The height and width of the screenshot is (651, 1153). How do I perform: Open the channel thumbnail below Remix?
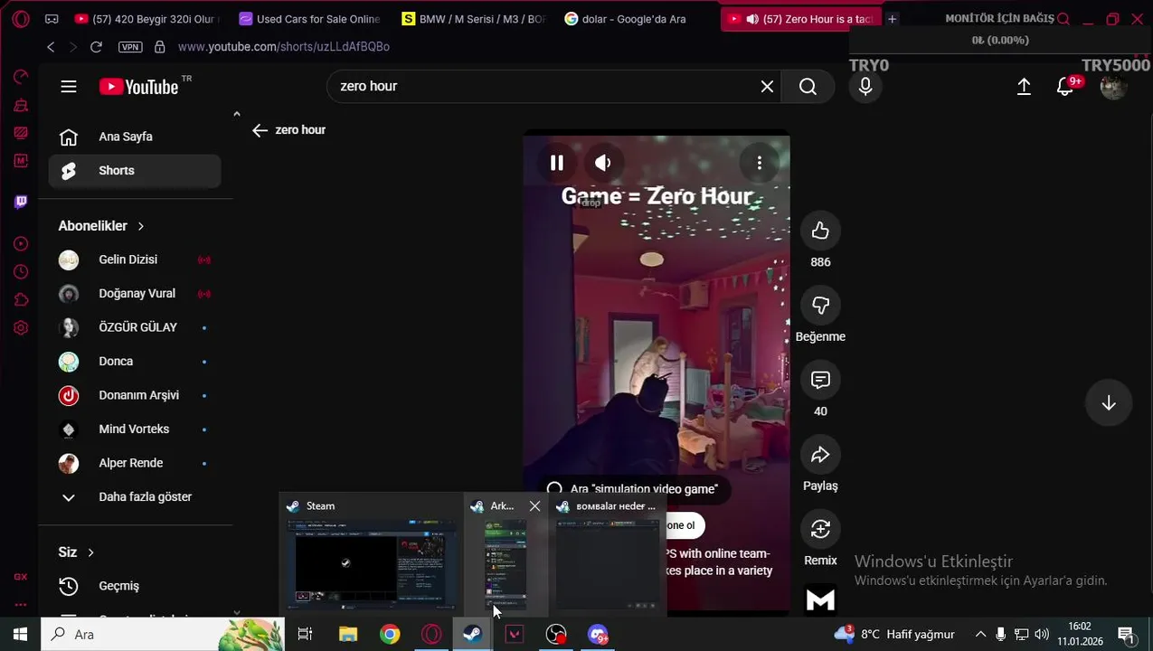[x=820, y=599]
